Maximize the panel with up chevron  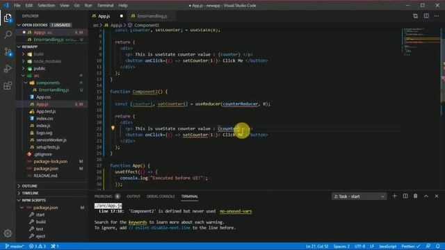click(x=426, y=196)
